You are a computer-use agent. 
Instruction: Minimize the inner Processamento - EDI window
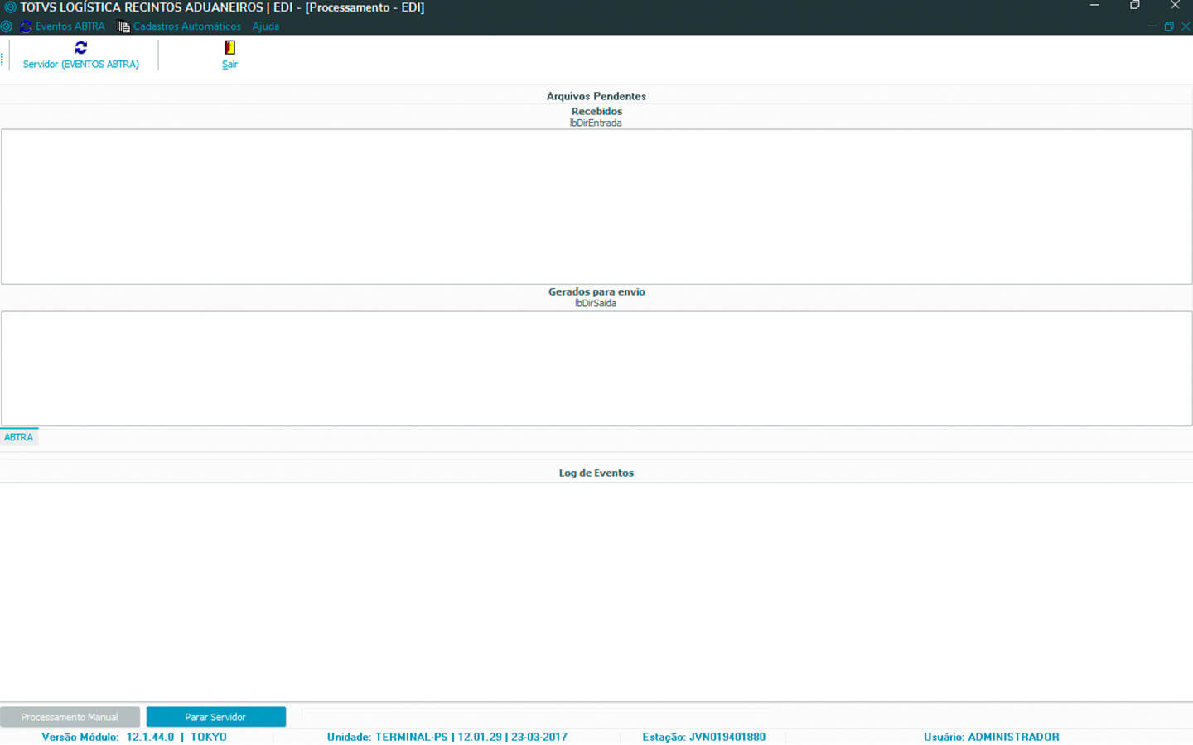(1152, 26)
